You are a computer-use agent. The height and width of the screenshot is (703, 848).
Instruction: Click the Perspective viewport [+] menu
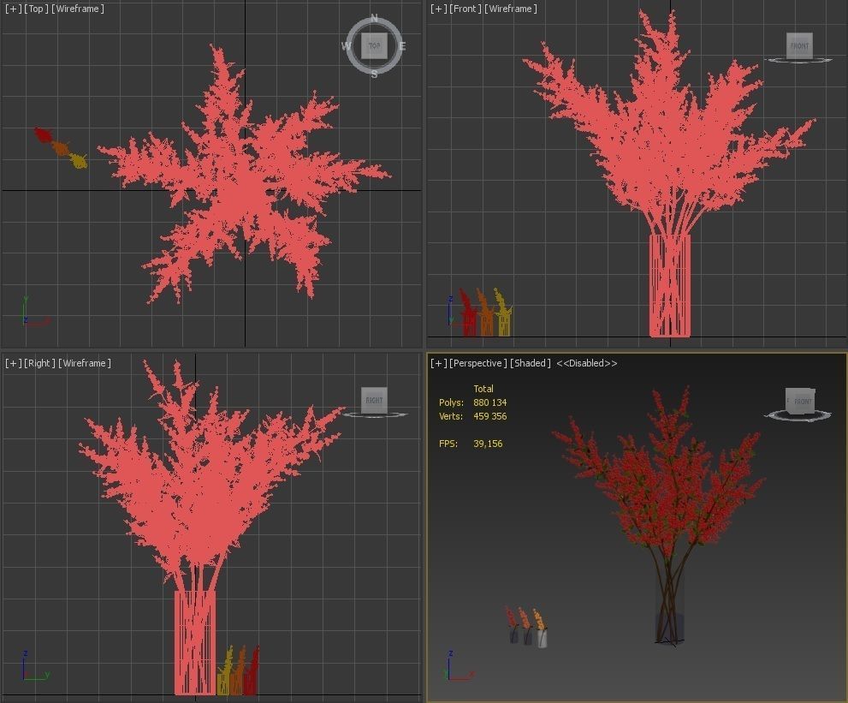[x=439, y=363]
